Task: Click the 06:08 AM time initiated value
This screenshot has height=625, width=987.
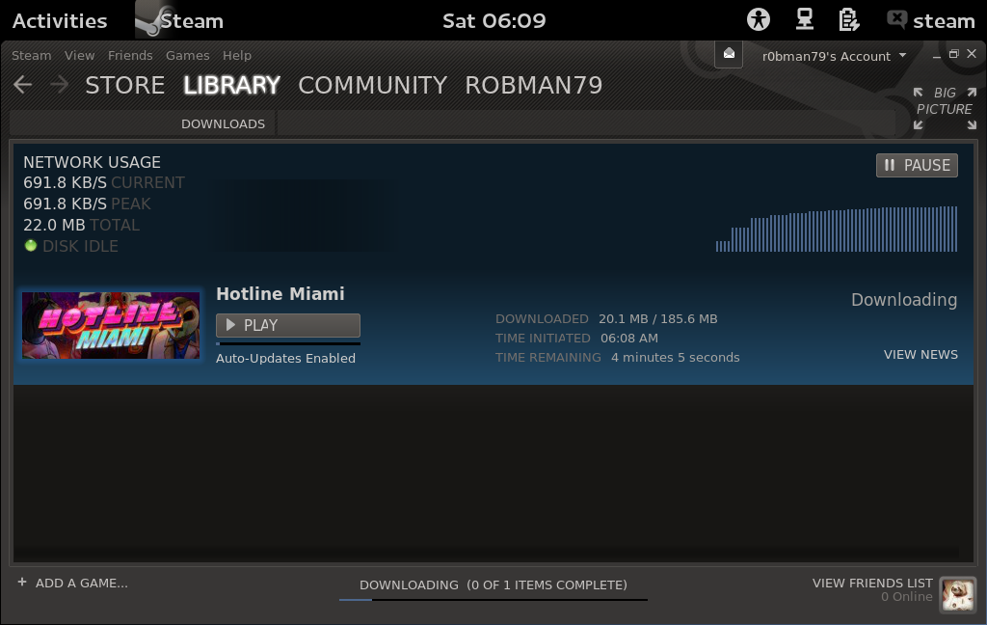Action: click(628, 338)
